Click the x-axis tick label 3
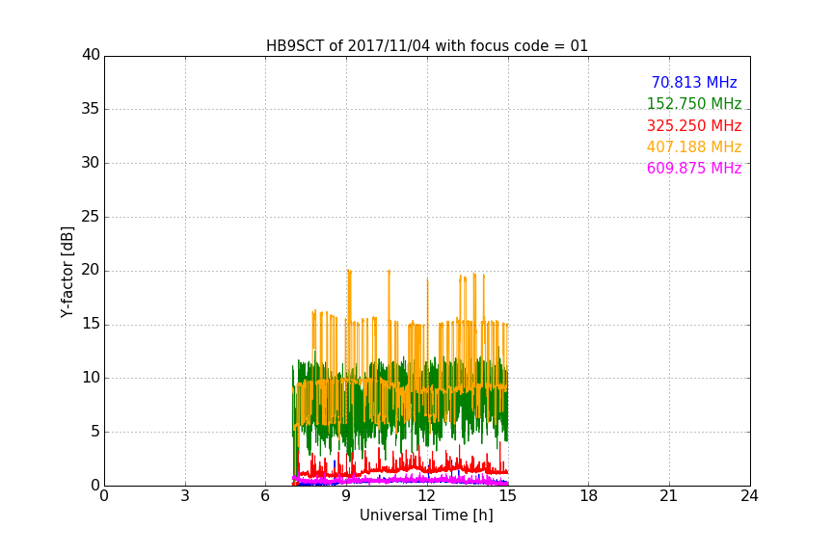Image resolution: width=833 pixels, height=555 pixels. point(185,496)
